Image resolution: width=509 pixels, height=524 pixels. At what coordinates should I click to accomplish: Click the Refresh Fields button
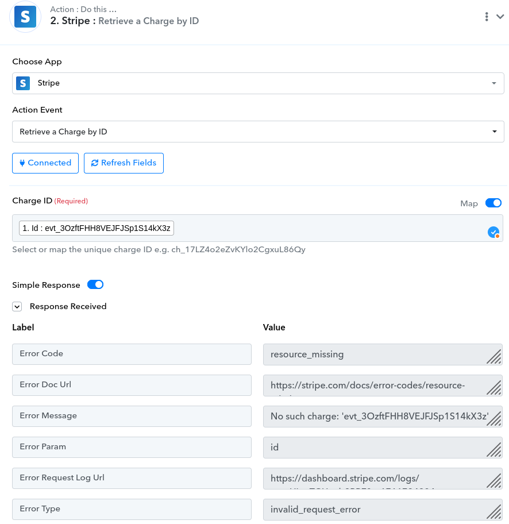tap(124, 163)
